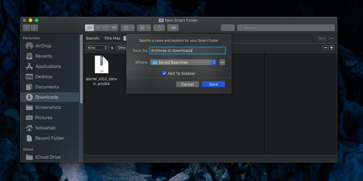The image size is (363, 181).
Task: Open Recent Folder in the sidebar
Action: point(50,138)
